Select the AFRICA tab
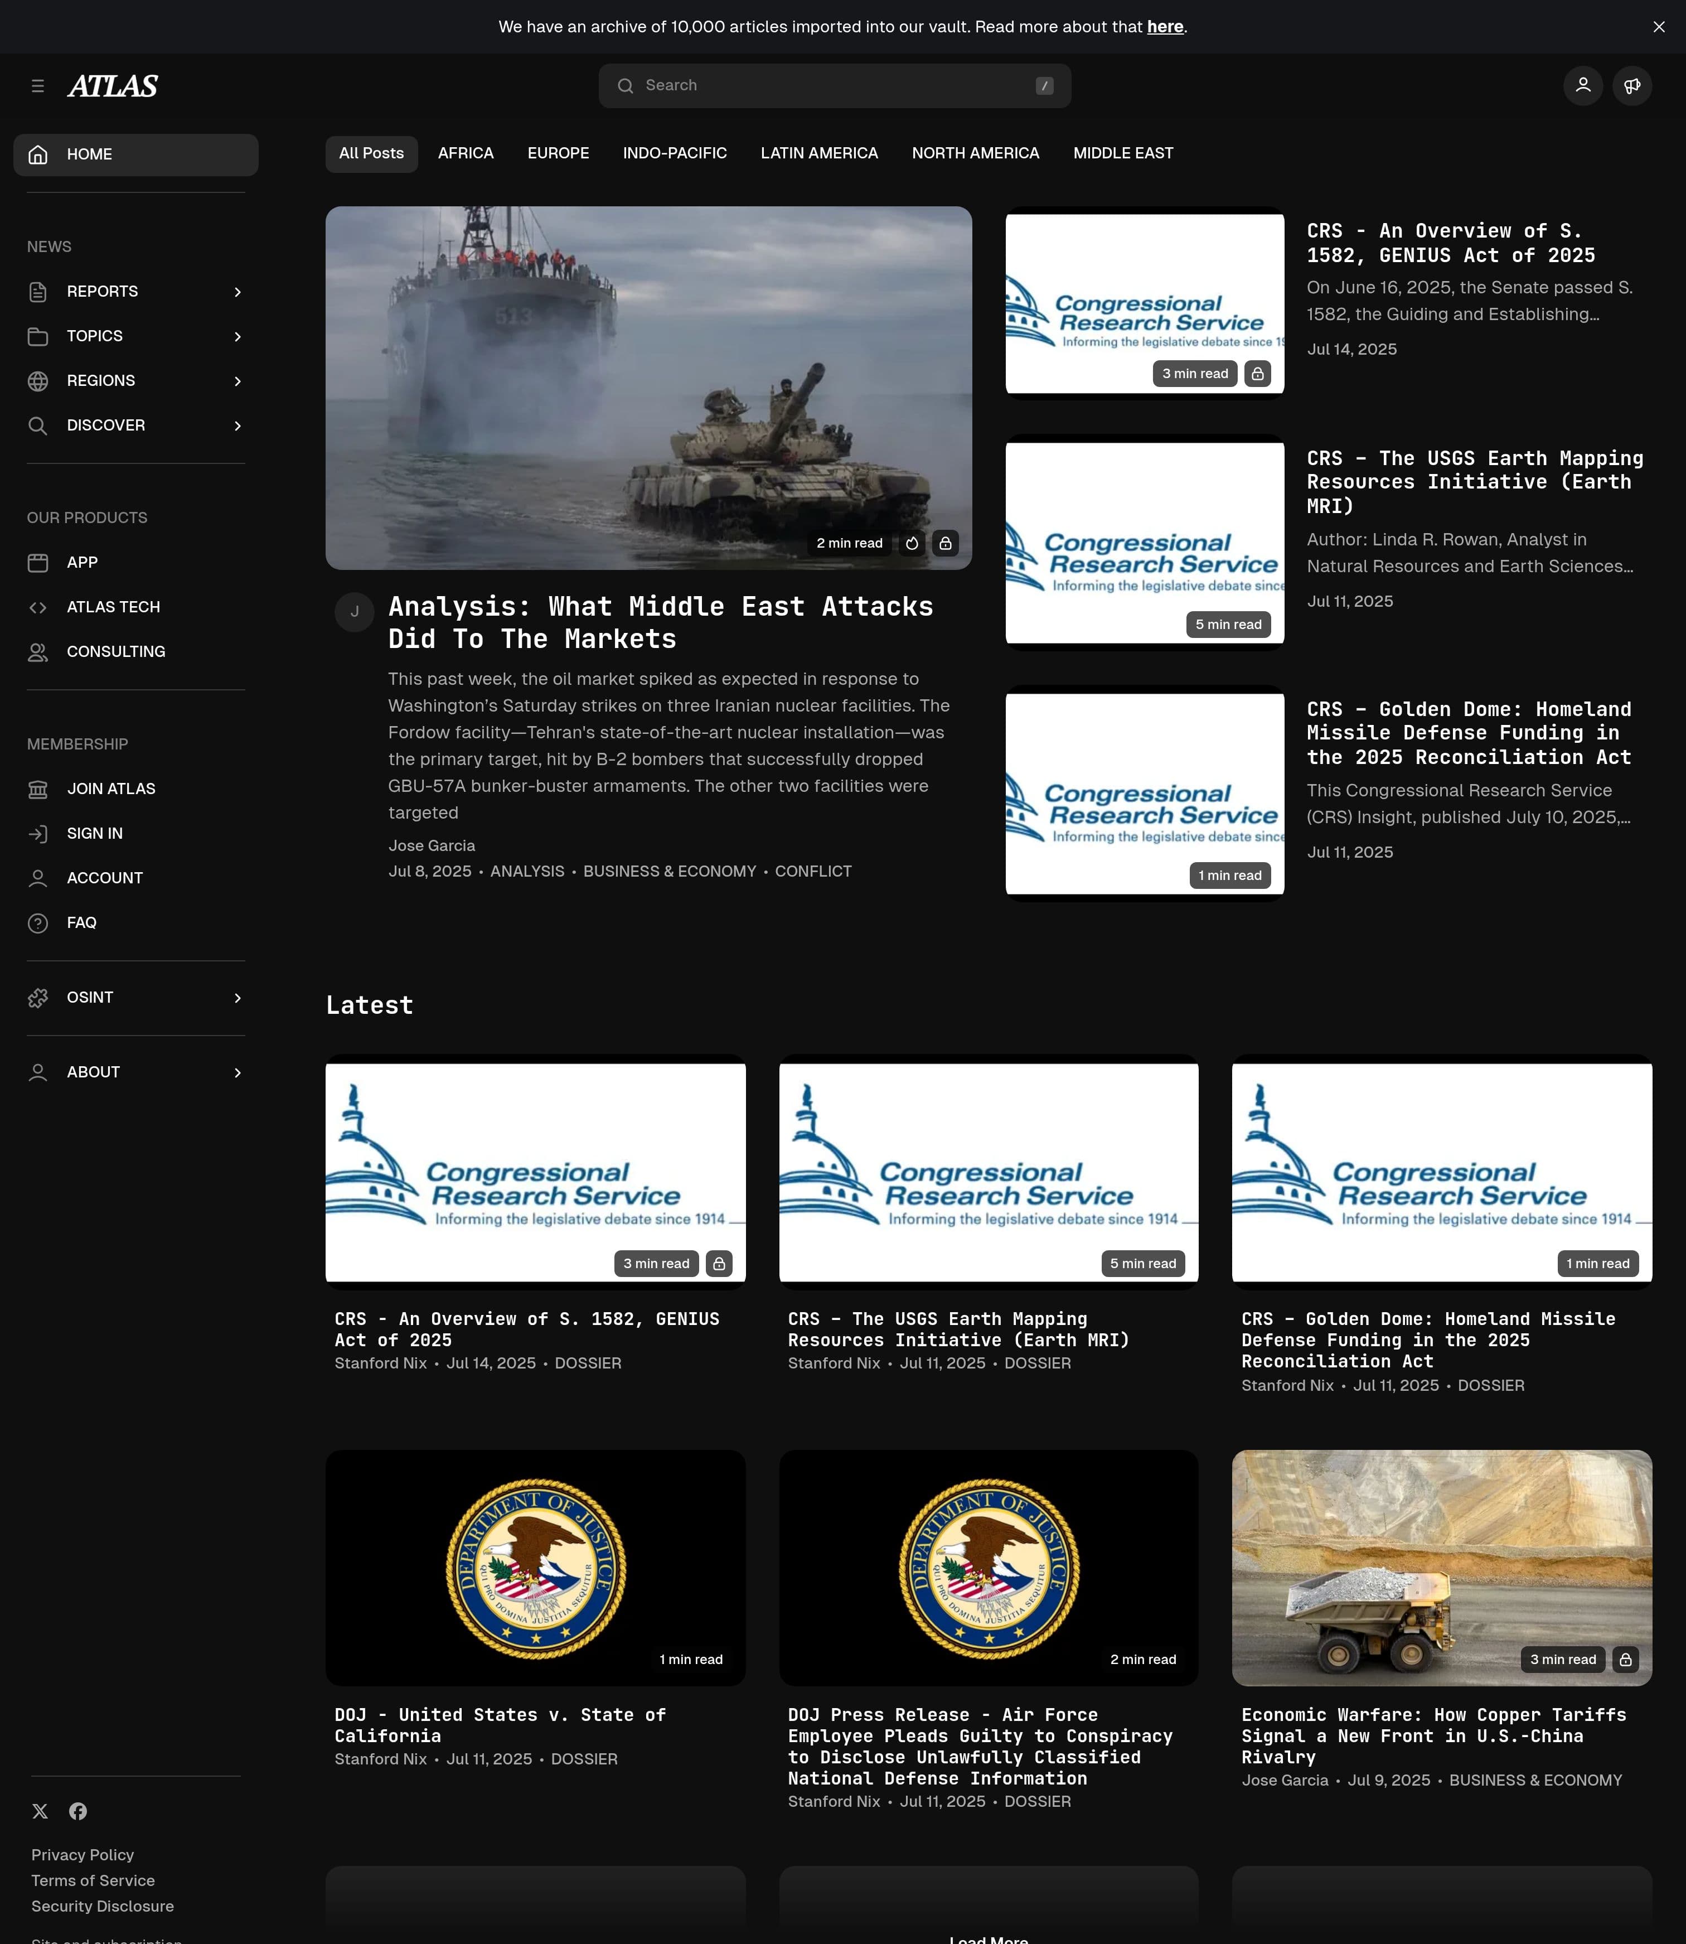The height and width of the screenshot is (1944, 1686). click(x=466, y=153)
